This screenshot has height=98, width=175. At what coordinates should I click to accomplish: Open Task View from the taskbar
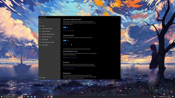point(25,97)
